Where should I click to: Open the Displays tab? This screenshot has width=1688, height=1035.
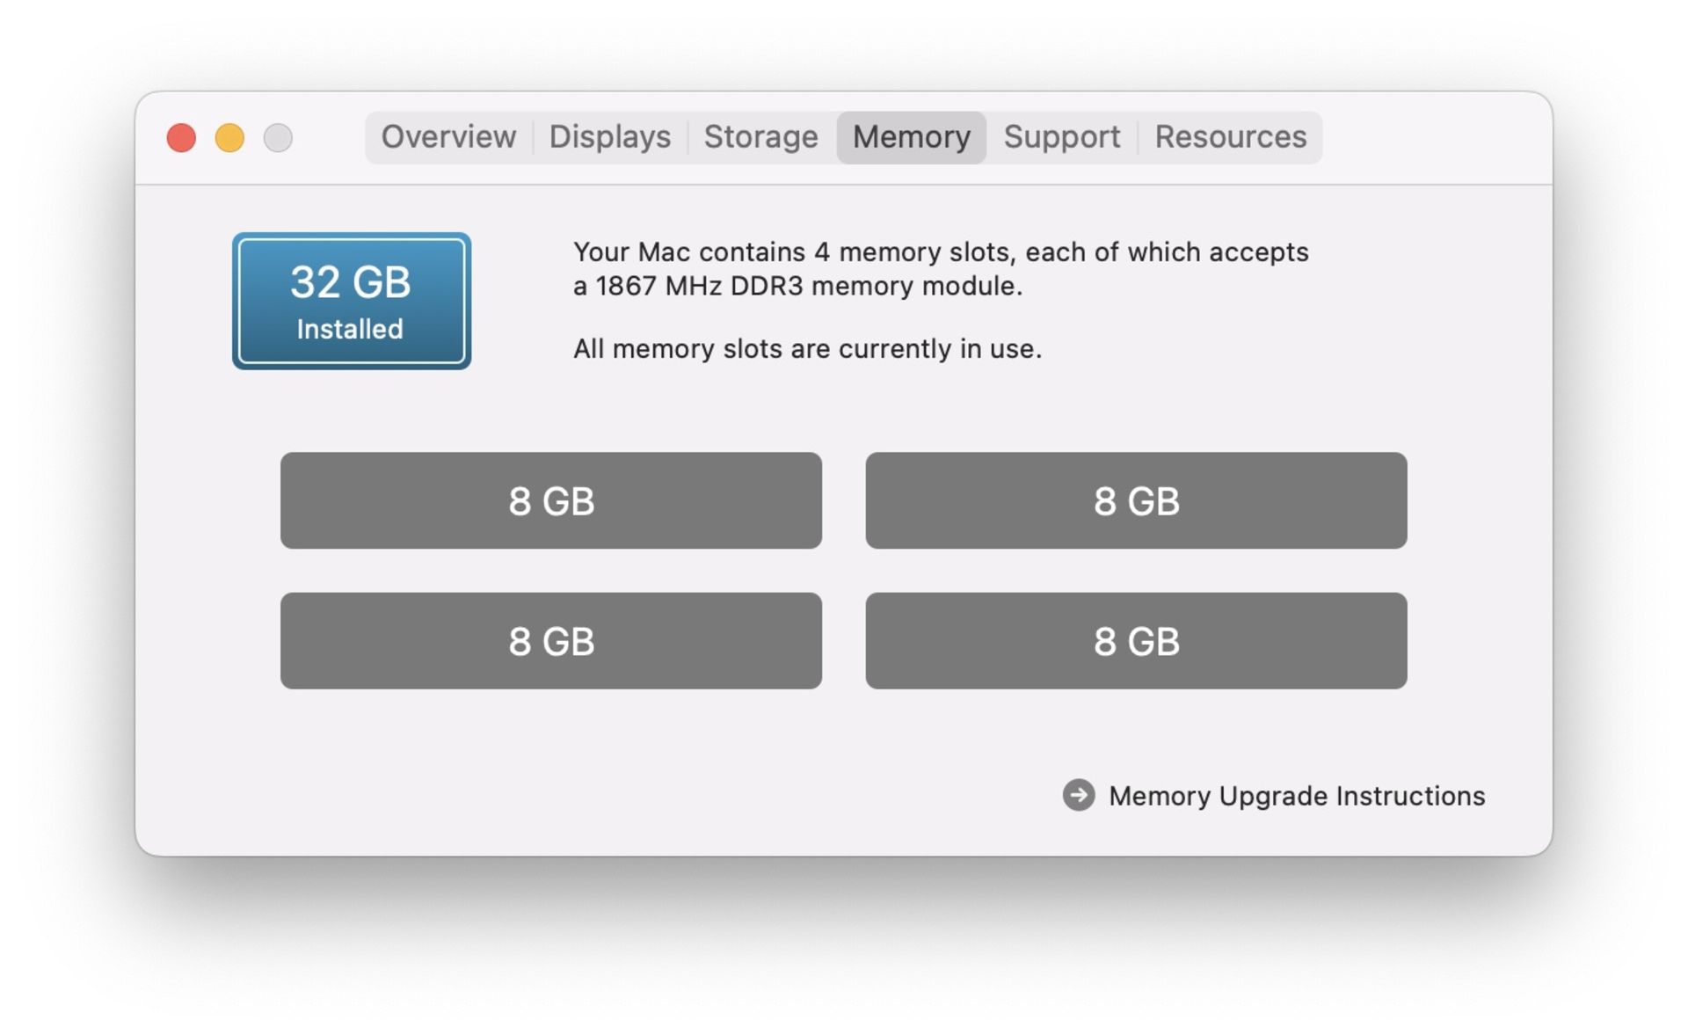tap(609, 136)
